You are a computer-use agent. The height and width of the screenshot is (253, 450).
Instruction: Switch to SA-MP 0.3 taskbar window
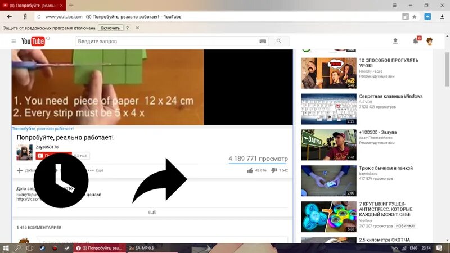pos(142,248)
